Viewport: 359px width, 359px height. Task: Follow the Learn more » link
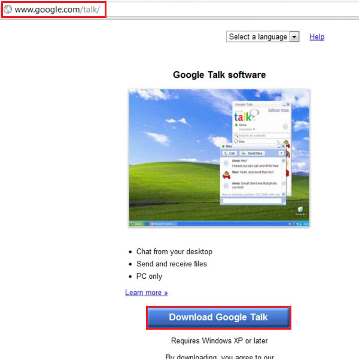[147, 293]
